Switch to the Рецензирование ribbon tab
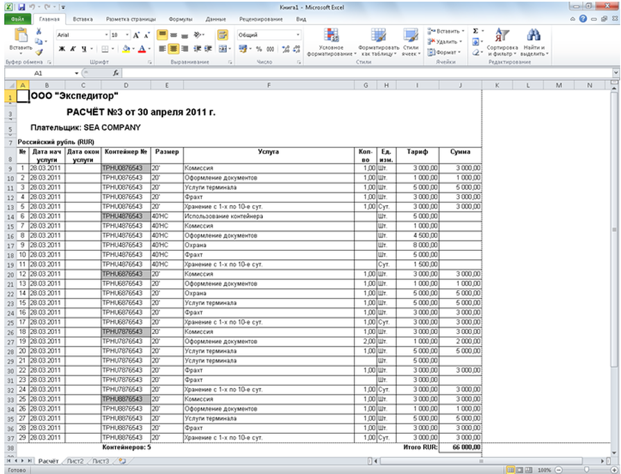 pyautogui.click(x=261, y=19)
